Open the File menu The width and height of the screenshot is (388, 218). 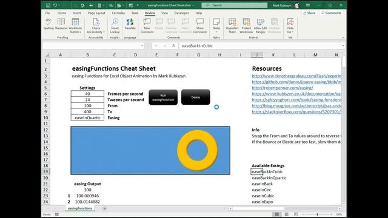click(x=47, y=13)
